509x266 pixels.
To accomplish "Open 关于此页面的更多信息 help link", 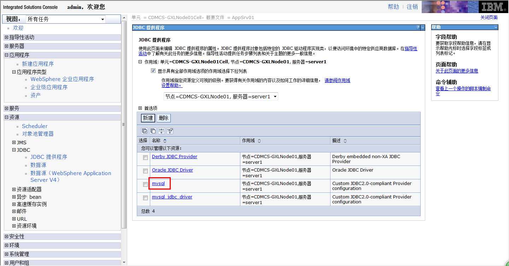I will coord(457,71).
